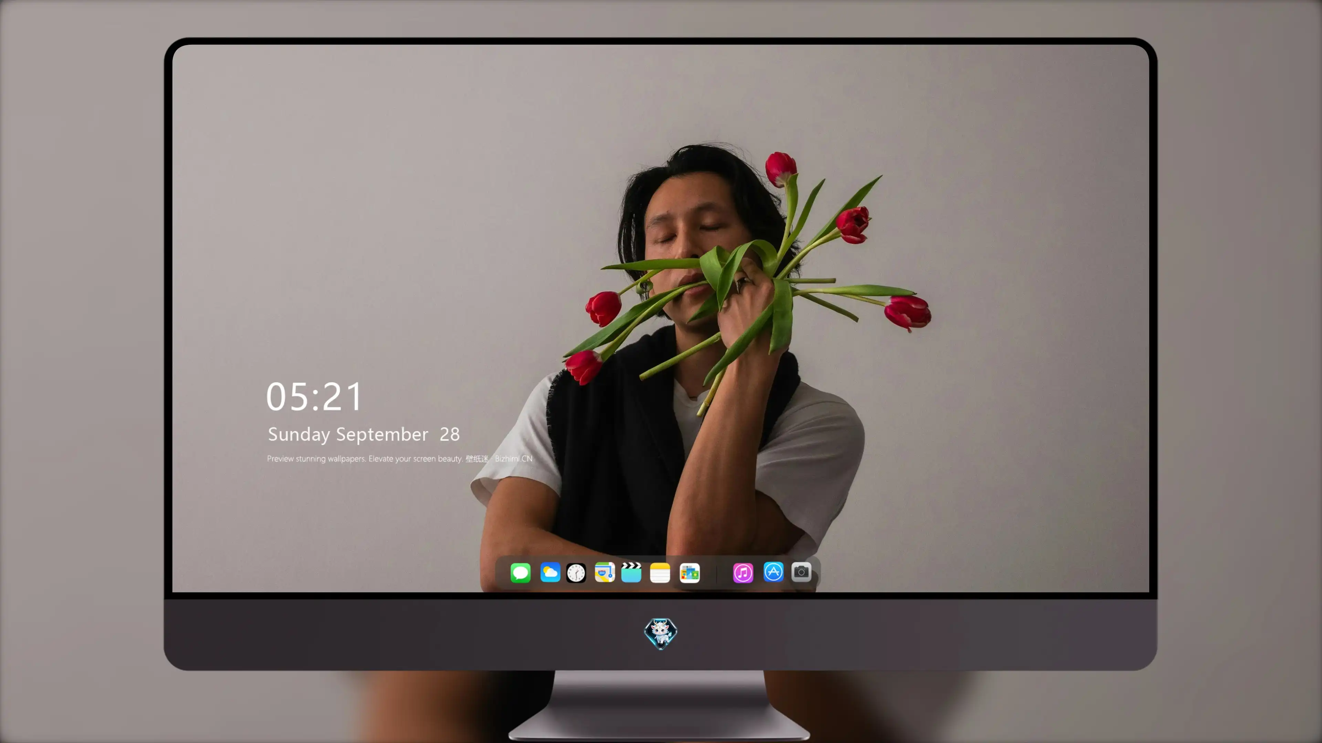This screenshot has height=743, width=1322.
Task: Click the 壁纸迷 Chinese site name
Action: [477, 459]
